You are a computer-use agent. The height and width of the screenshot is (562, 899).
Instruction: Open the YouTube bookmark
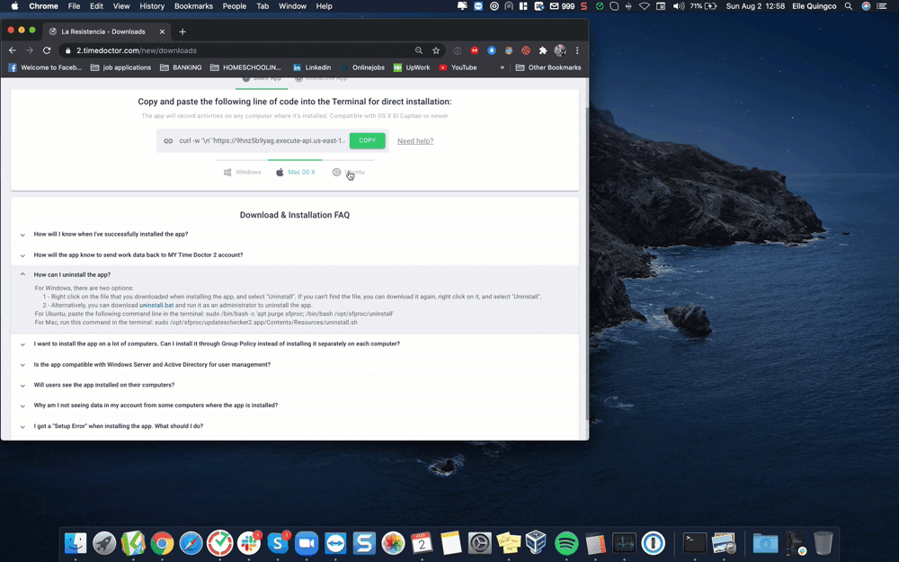[458, 67]
